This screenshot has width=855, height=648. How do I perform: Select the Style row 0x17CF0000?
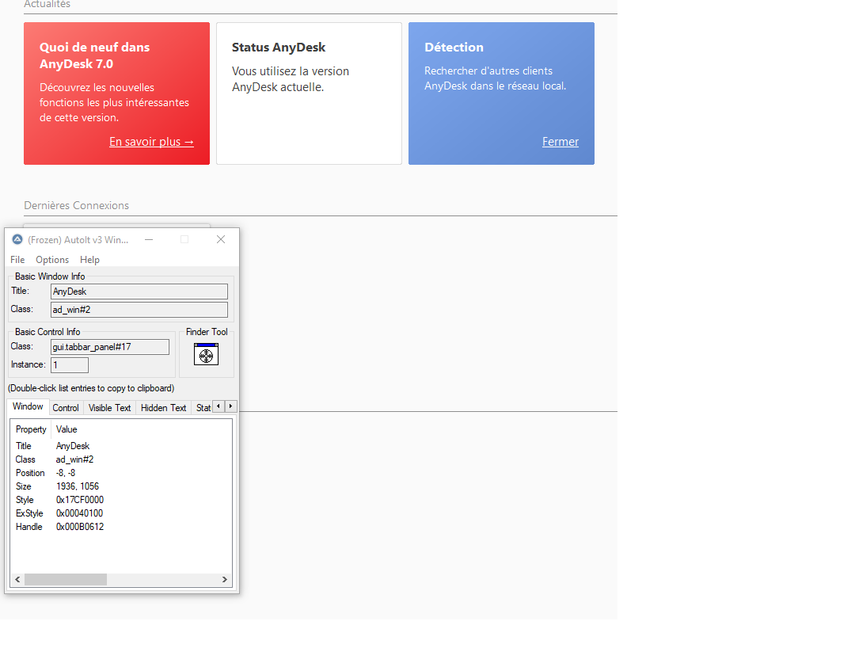click(121, 500)
